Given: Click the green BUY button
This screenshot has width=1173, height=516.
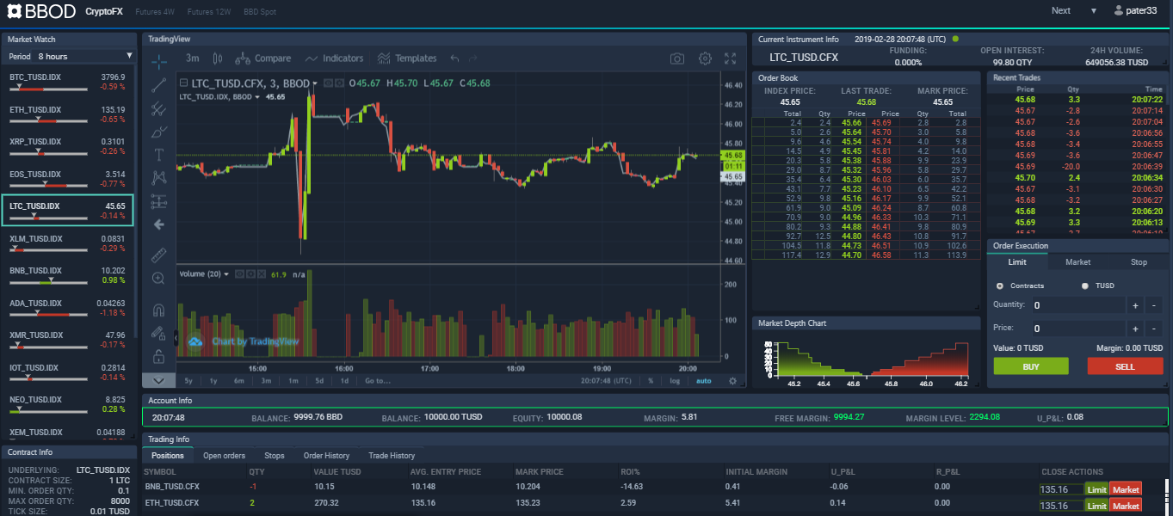Looking at the screenshot, I should [x=1030, y=366].
